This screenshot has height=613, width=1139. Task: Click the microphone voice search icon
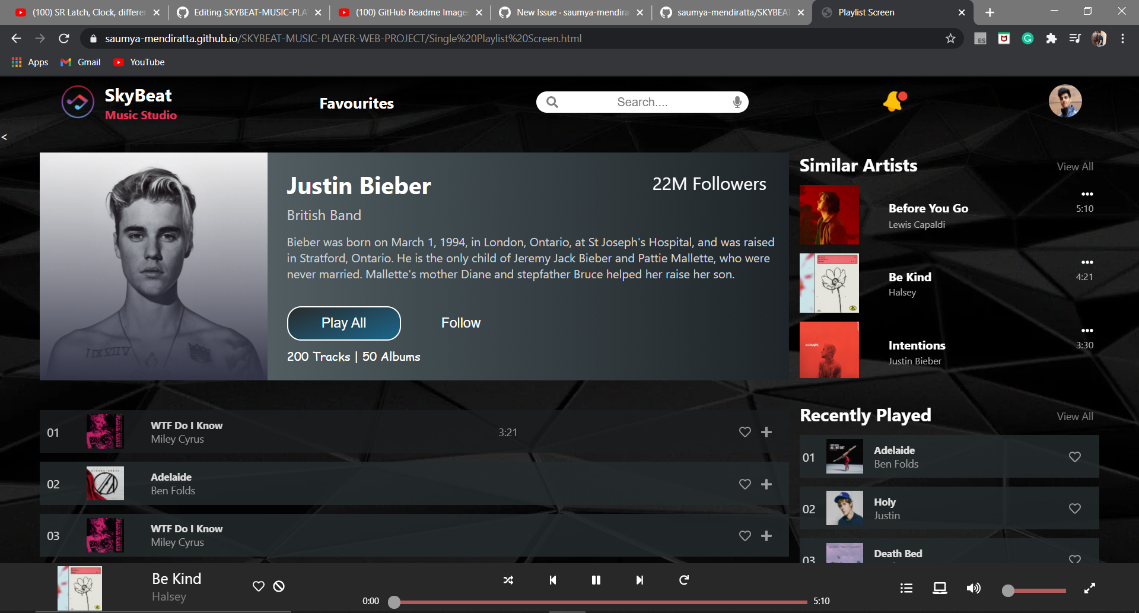(737, 102)
